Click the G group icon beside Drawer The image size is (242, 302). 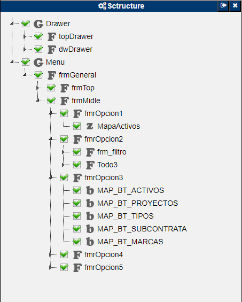[38, 24]
